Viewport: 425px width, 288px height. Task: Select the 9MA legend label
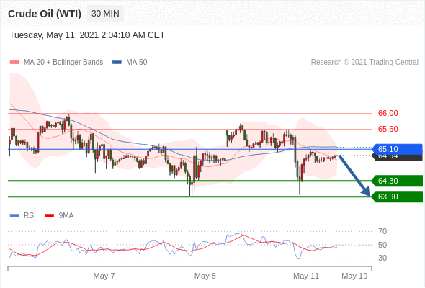[x=66, y=216]
